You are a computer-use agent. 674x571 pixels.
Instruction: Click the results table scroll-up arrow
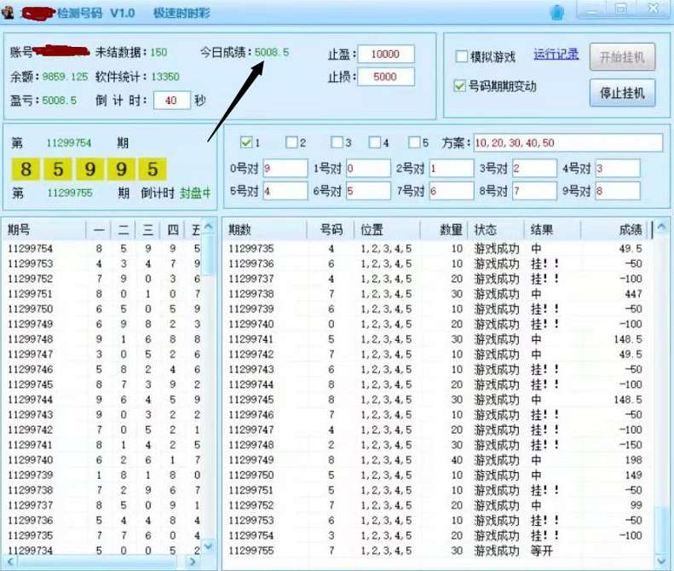(661, 227)
